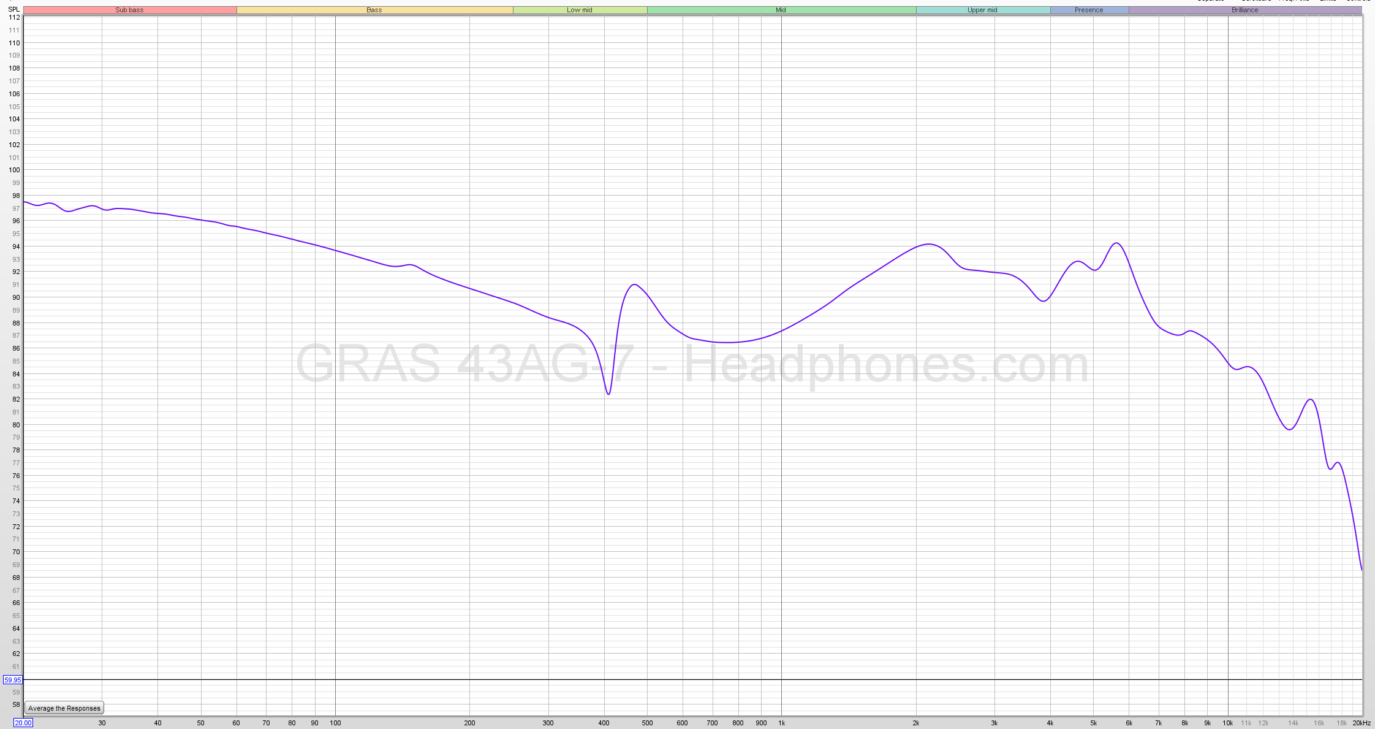Screen dimensions: 1375x729
Task: Click the 20.00 start frequency field
Action: 23,723
